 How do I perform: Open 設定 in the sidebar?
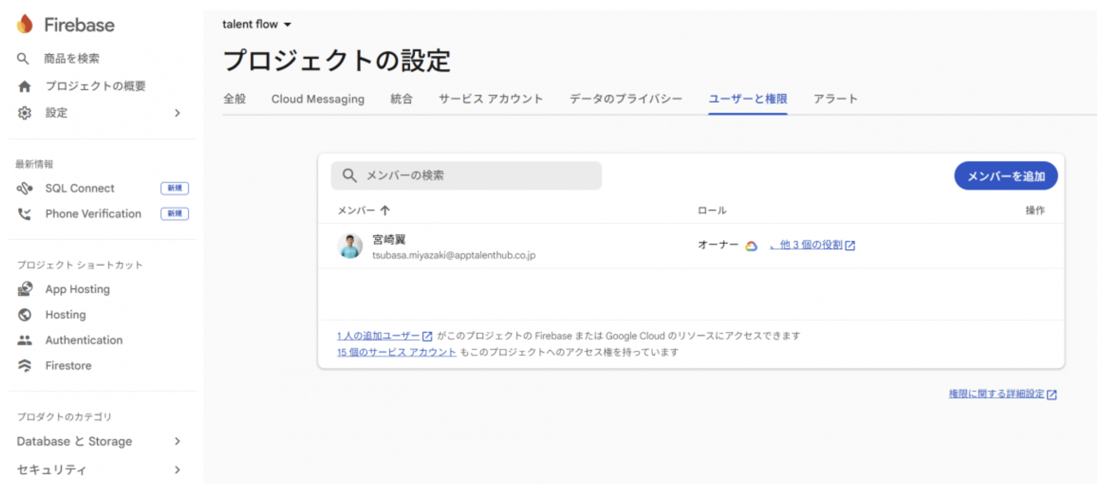(56, 113)
